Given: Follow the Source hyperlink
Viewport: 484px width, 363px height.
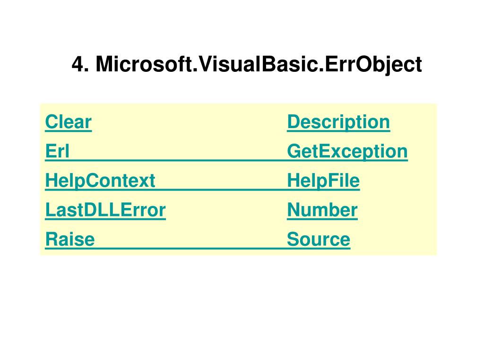Looking at the screenshot, I should (x=319, y=240).
